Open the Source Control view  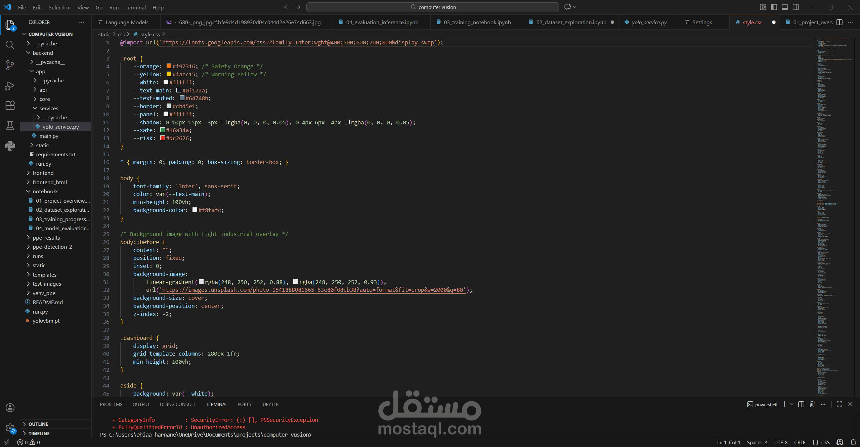(10, 65)
